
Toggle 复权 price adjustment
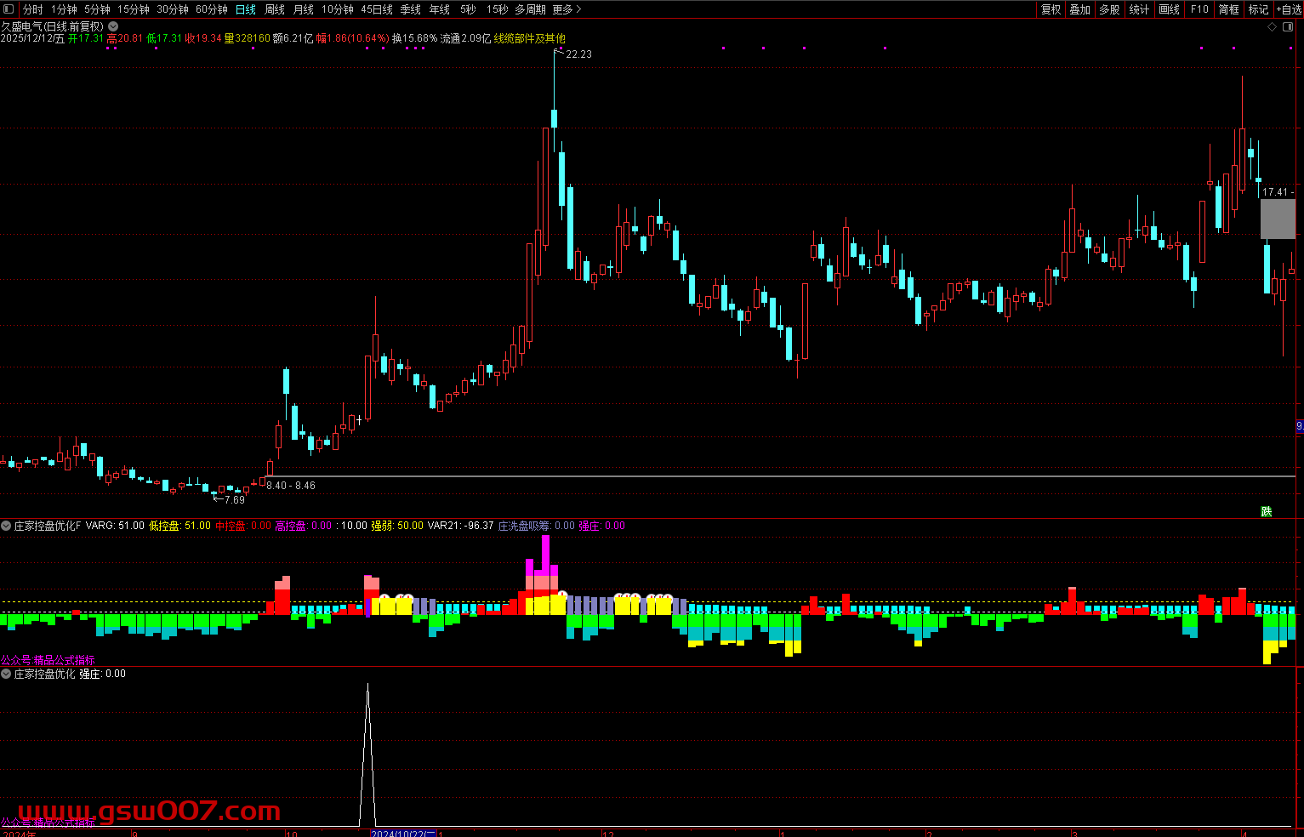tap(1051, 9)
